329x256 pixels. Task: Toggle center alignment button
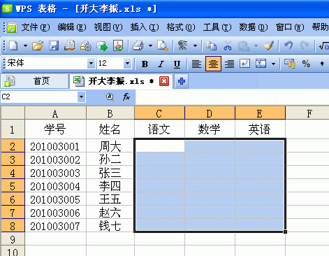pyautogui.click(x=213, y=64)
